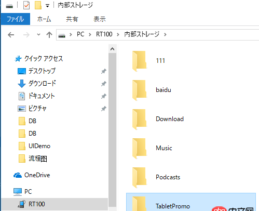This screenshot has height=211, width=259.
Task: Click the UIDemo folder icon
Action: (x=22, y=146)
